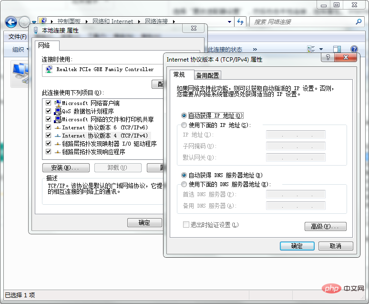Viewport: 369px width, 304px height.
Task: Expand the view options dropdown arrow
Action: (321, 49)
